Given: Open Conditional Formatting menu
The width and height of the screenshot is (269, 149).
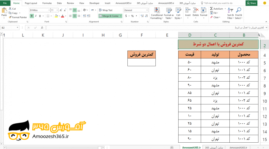Looking at the screenshot, I should click(x=157, y=13).
